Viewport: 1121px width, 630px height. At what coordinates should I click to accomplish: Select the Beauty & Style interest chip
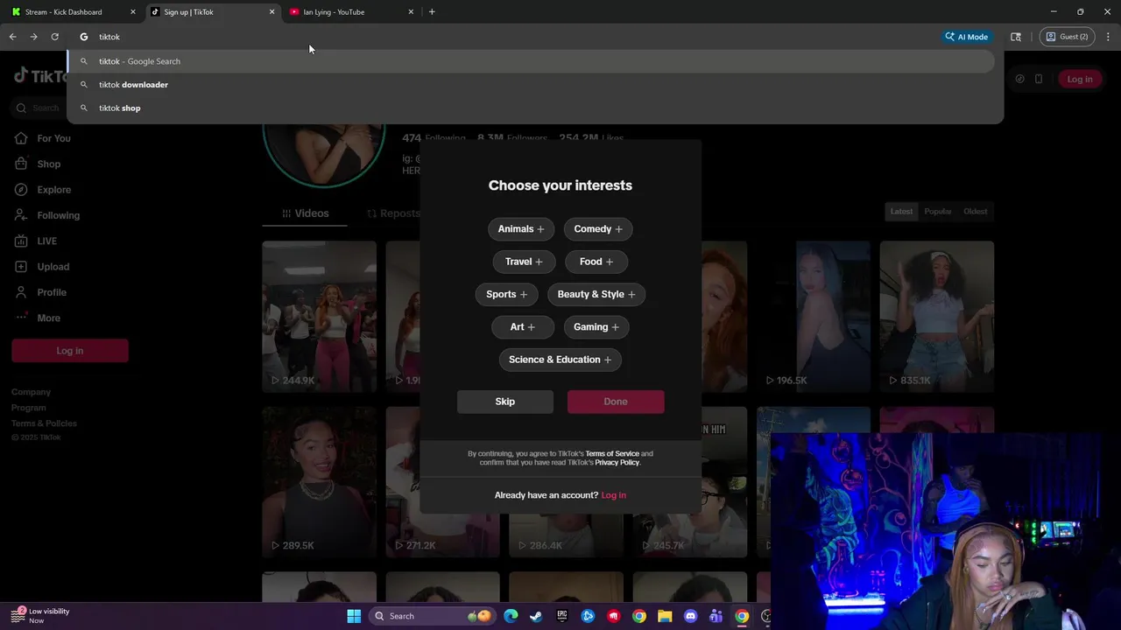596,294
